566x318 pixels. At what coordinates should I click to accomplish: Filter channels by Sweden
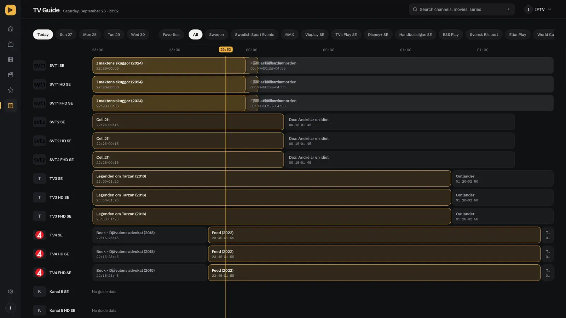tap(216, 35)
